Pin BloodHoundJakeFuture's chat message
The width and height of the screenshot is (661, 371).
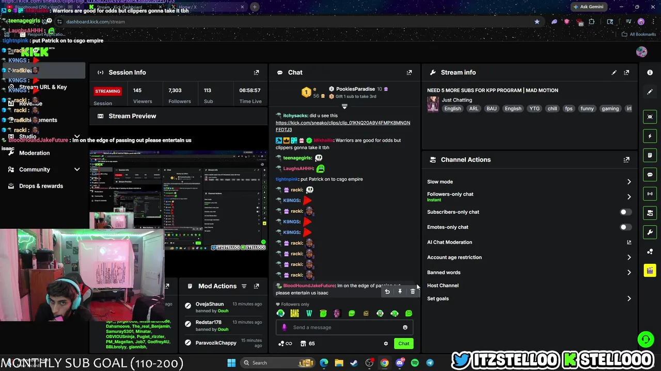point(400,292)
